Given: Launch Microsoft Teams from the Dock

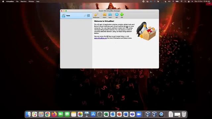Looking at the screenshot, I should tap(132, 114).
